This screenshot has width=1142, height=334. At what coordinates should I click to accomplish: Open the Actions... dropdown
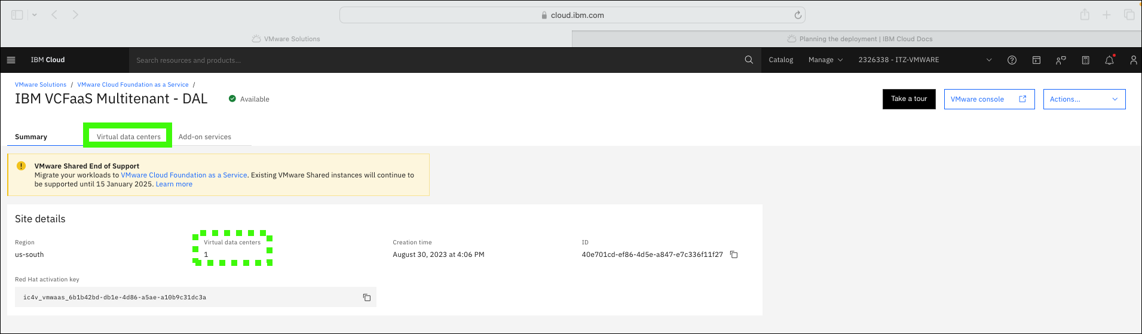(x=1084, y=99)
